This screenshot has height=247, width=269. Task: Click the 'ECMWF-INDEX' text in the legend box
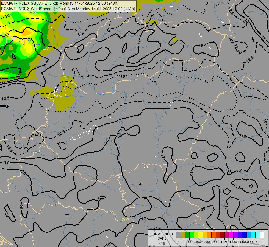tap(162, 234)
